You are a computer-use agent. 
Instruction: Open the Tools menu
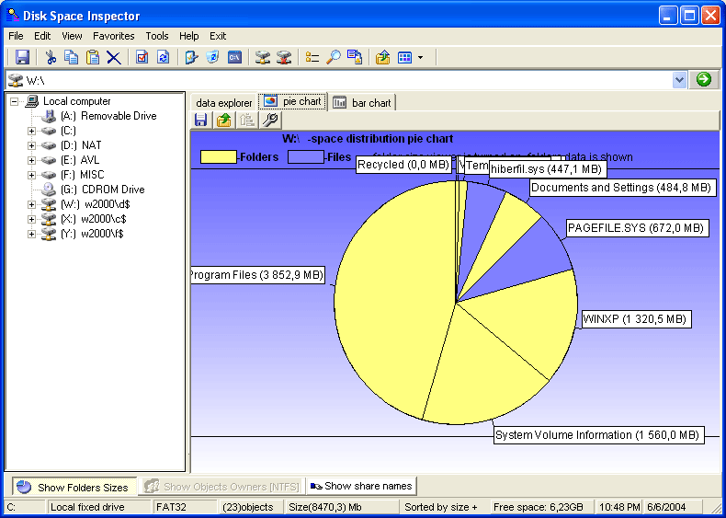pos(157,36)
